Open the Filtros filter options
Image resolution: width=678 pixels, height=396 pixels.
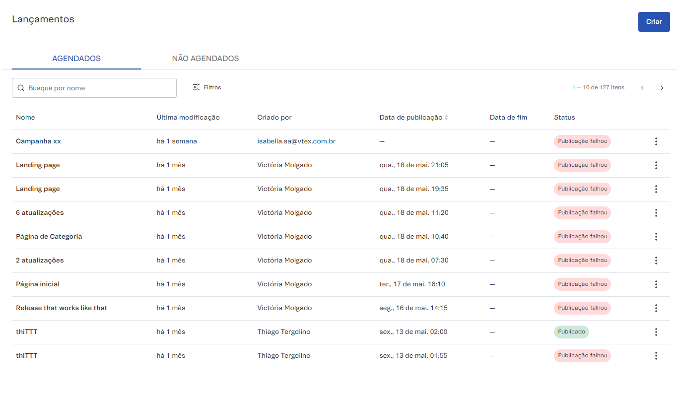[x=207, y=87]
